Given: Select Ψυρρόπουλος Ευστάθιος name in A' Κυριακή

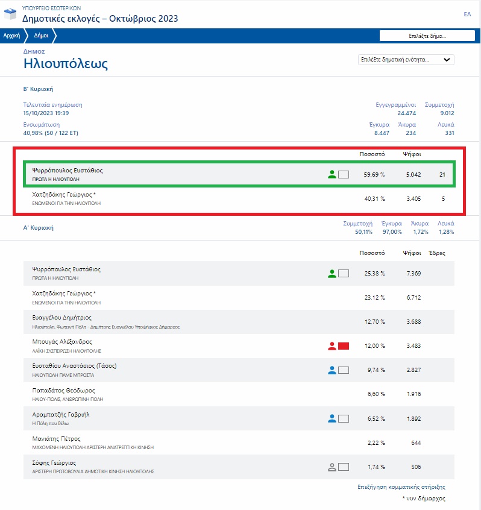Looking at the screenshot, I should point(66,269).
